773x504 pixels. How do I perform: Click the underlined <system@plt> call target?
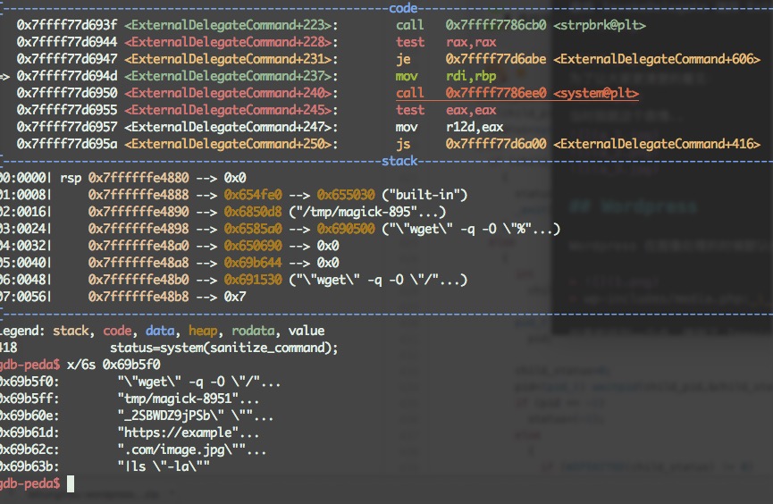click(x=595, y=93)
